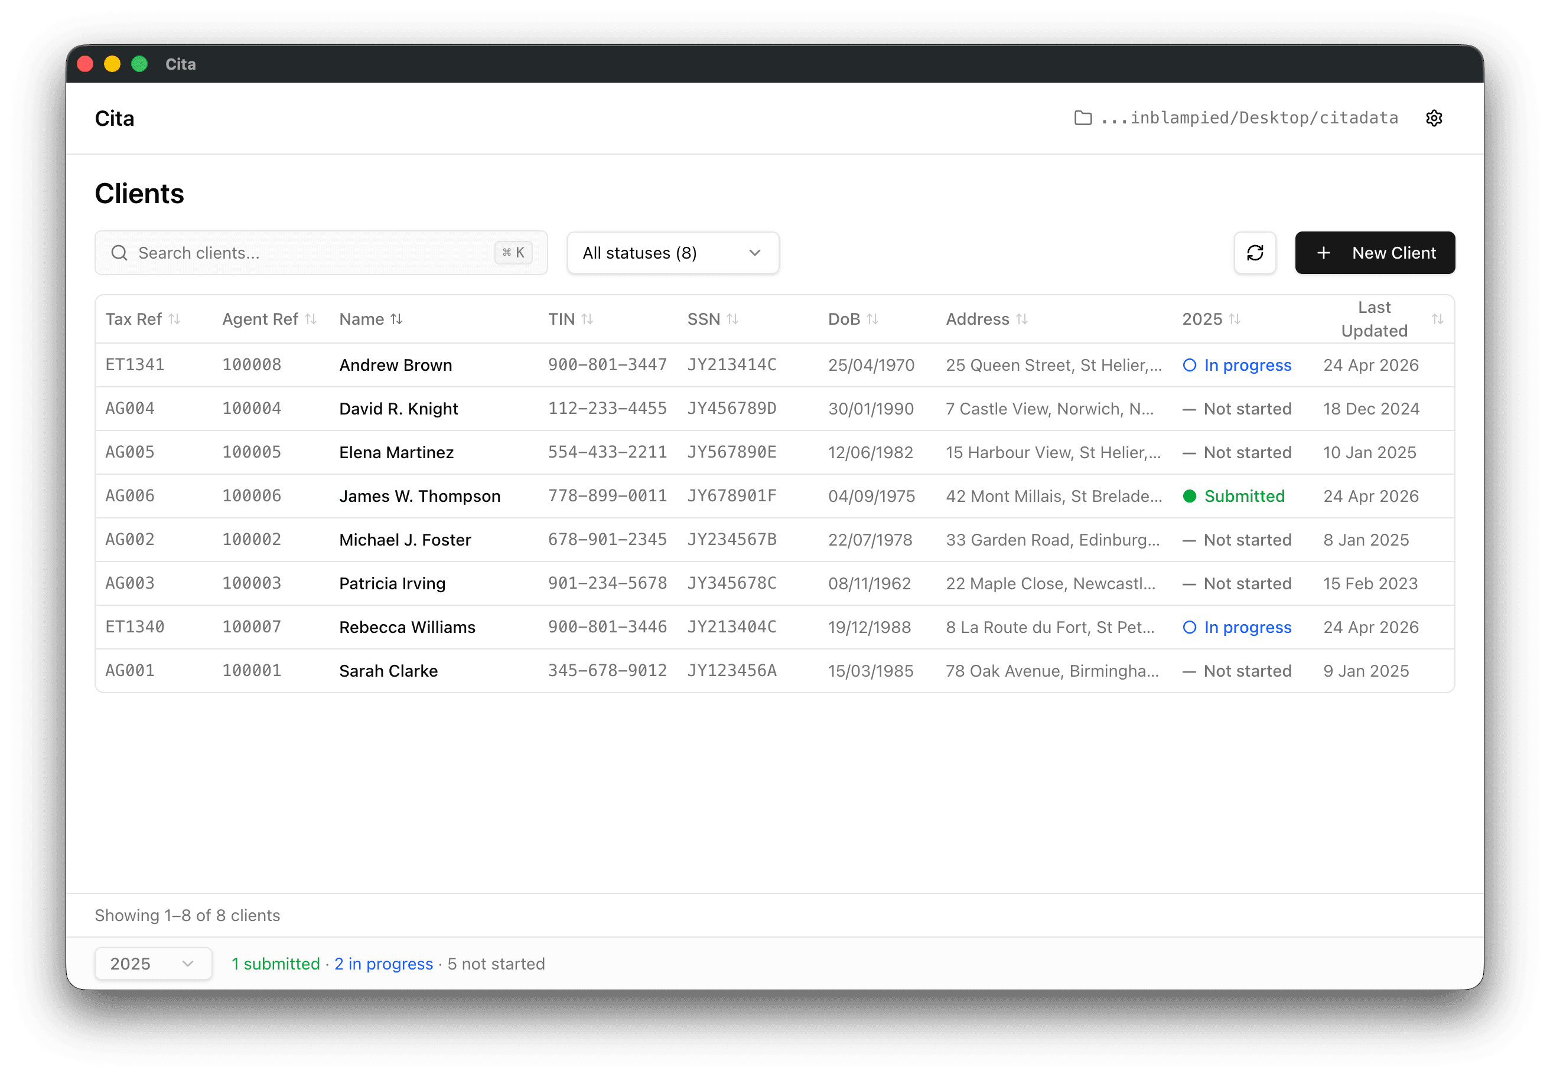This screenshot has height=1077, width=1550.
Task: Click tax ref AG004
Action: [131, 409]
